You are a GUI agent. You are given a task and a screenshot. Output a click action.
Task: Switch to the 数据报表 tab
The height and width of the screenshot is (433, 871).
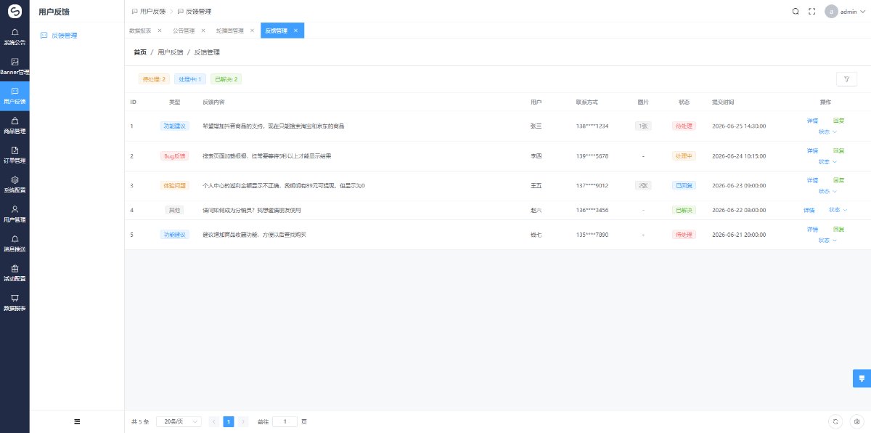140,31
